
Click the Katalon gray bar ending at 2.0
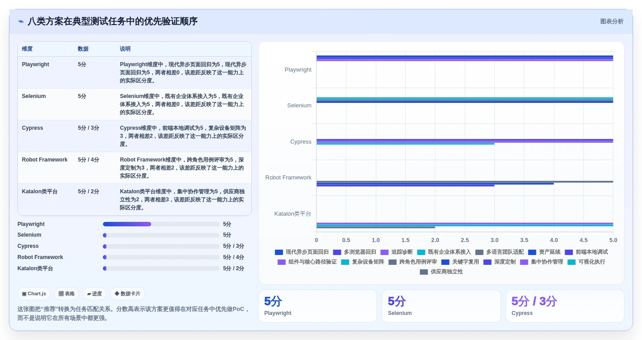376,227
